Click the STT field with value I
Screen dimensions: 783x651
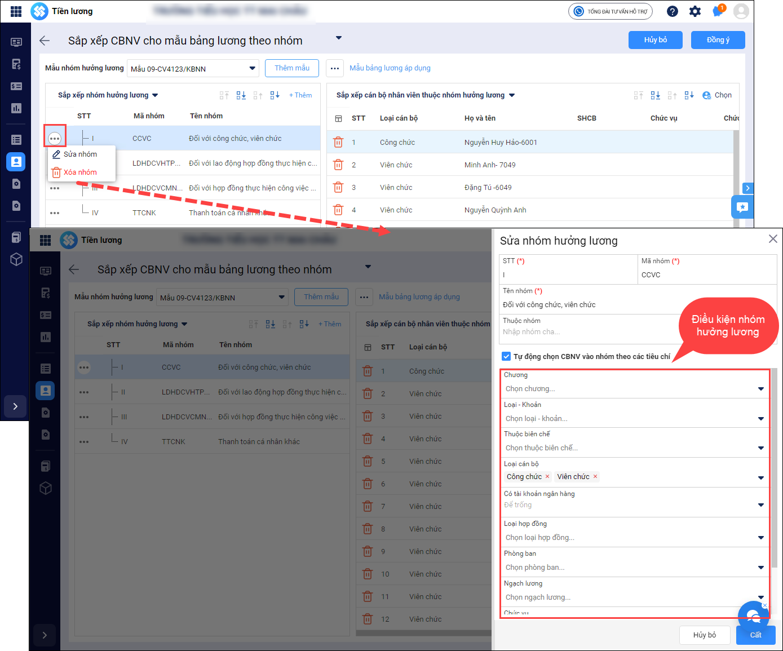pos(568,269)
